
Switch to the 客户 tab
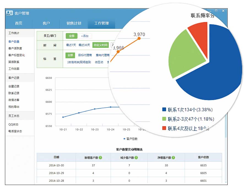point(46,23)
